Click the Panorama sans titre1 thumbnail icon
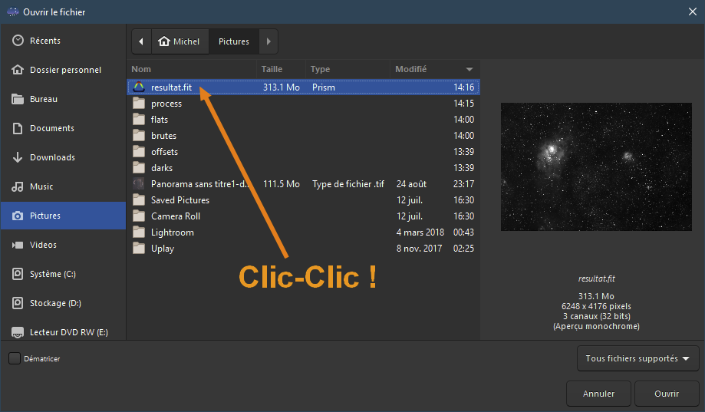This screenshot has width=705, height=412. click(139, 184)
